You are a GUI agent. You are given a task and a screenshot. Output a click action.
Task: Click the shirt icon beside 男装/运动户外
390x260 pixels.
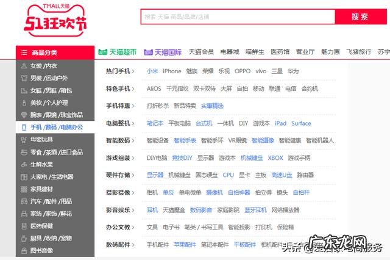(24, 78)
